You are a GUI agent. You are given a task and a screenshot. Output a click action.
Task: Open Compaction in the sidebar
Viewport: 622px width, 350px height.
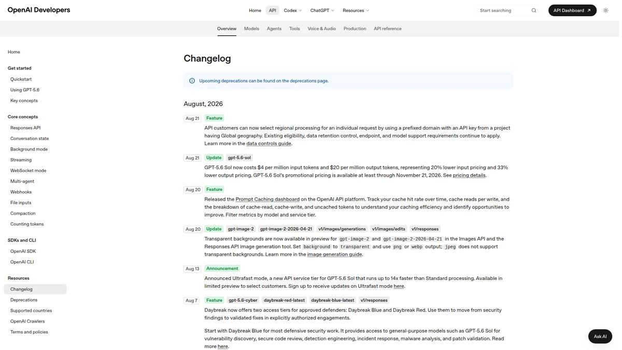coord(23,214)
